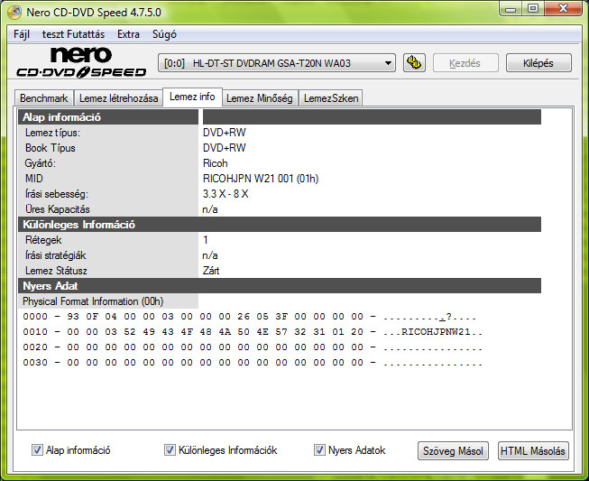Click the Kilépés button
The image size is (589, 481).
pyautogui.click(x=538, y=63)
